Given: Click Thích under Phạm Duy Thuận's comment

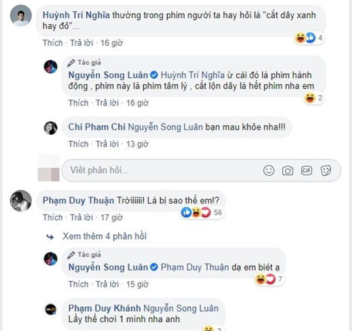Looking at the screenshot, I should pos(53,217).
